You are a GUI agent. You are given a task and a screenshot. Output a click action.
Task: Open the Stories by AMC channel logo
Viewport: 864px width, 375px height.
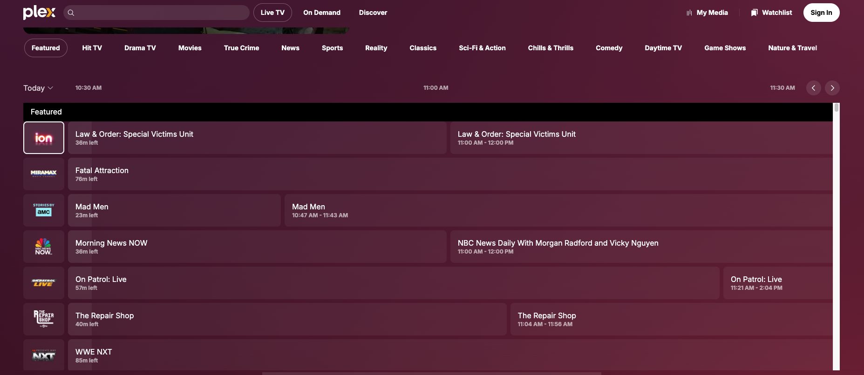click(x=44, y=210)
